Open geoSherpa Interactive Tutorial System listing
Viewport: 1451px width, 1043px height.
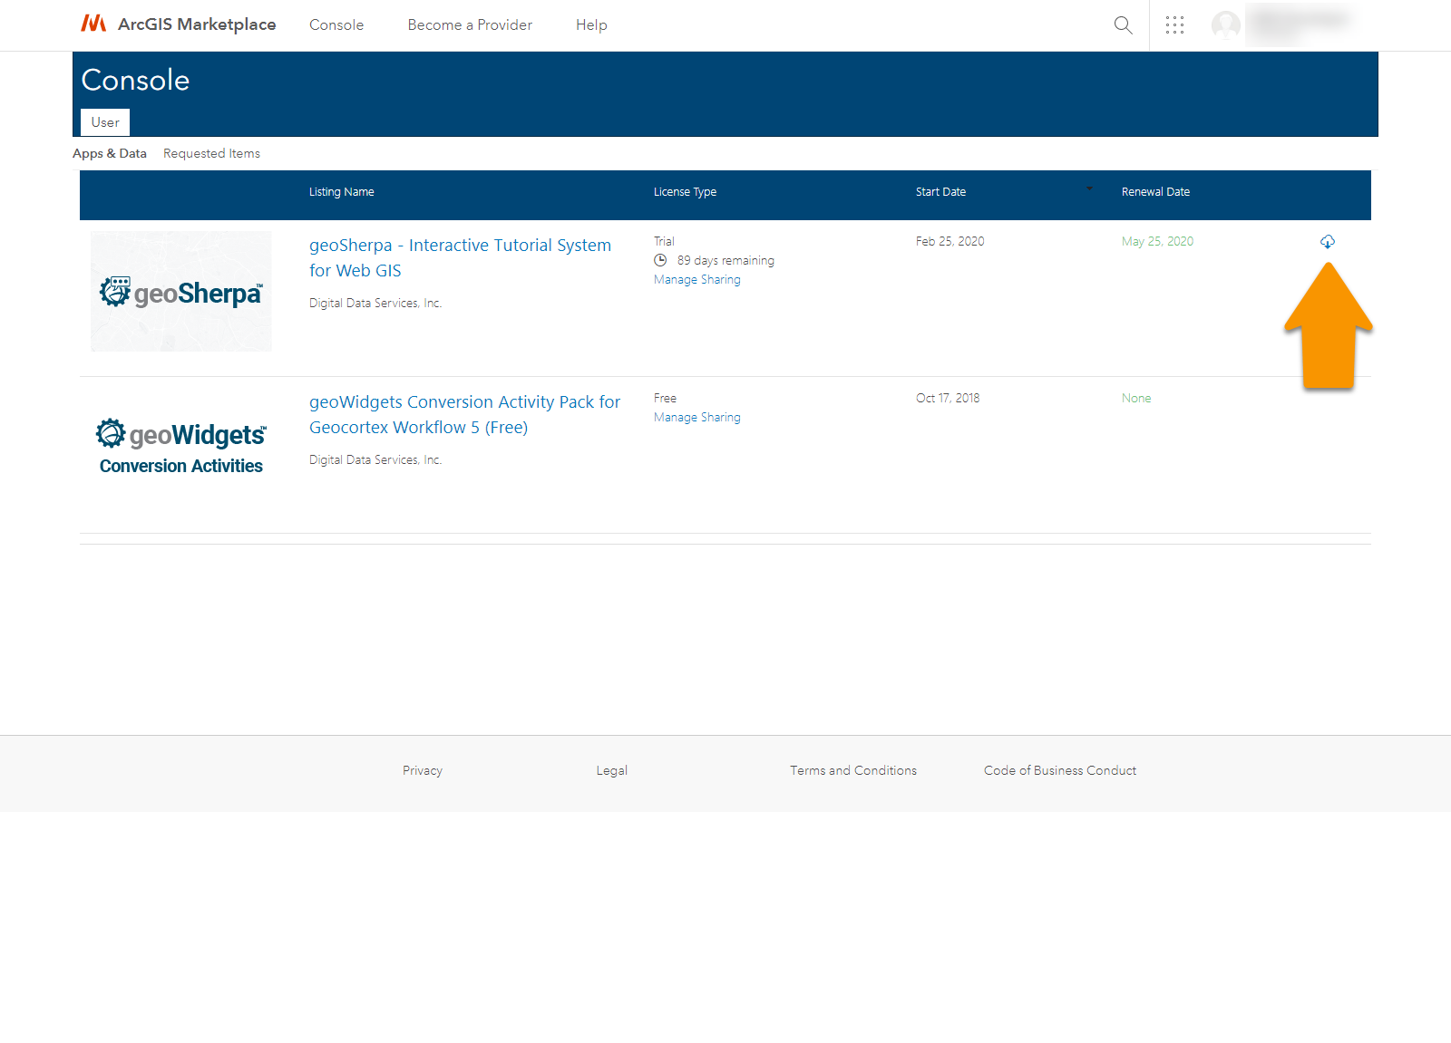point(460,257)
